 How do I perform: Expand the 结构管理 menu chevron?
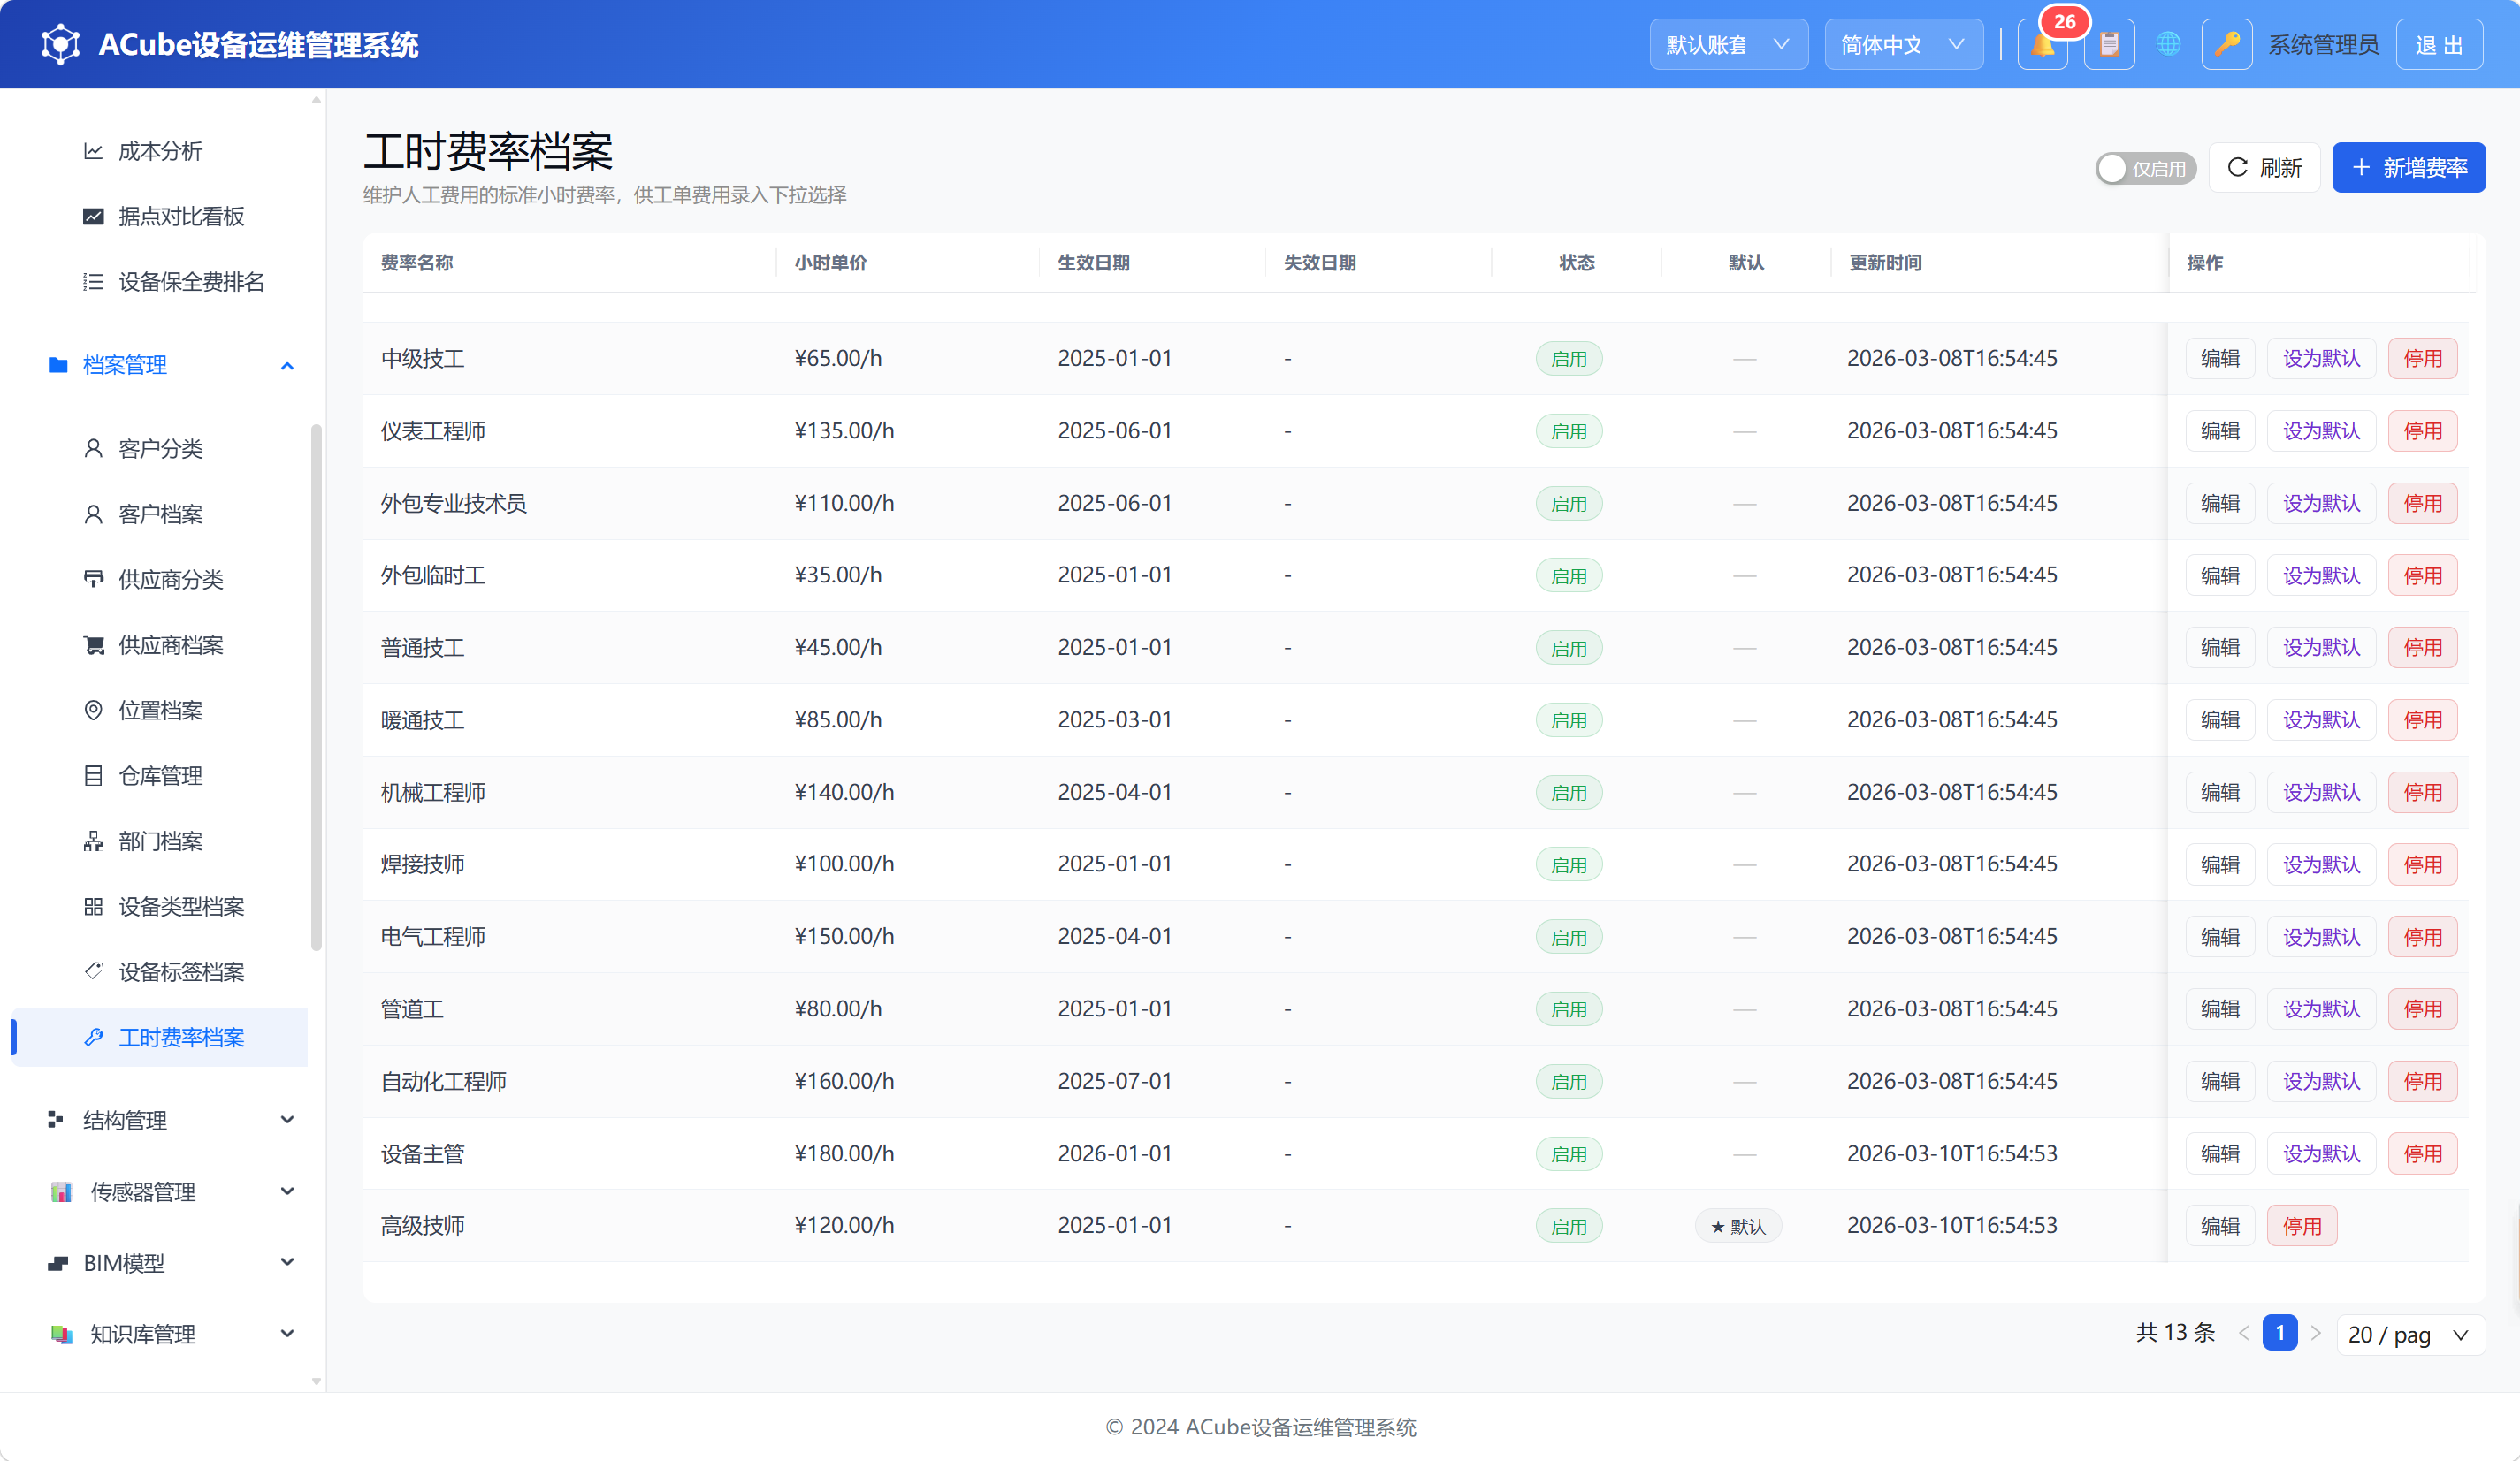pyautogui.click(x=287, y=1119)
